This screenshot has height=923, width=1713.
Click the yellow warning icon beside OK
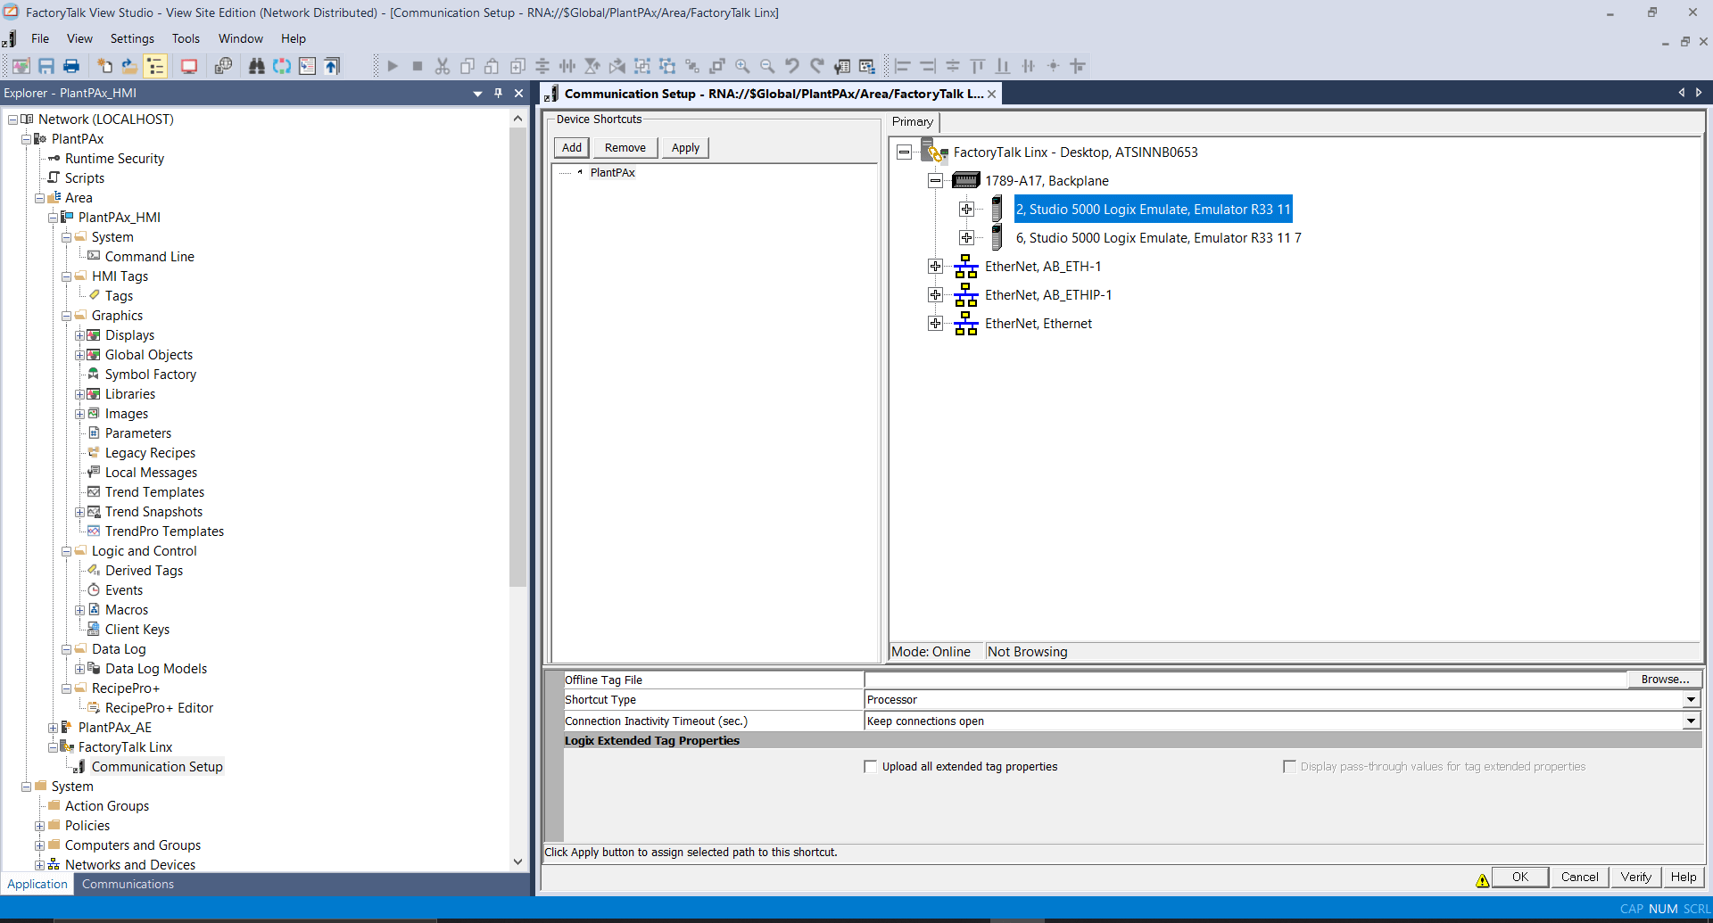[1482, 880]
